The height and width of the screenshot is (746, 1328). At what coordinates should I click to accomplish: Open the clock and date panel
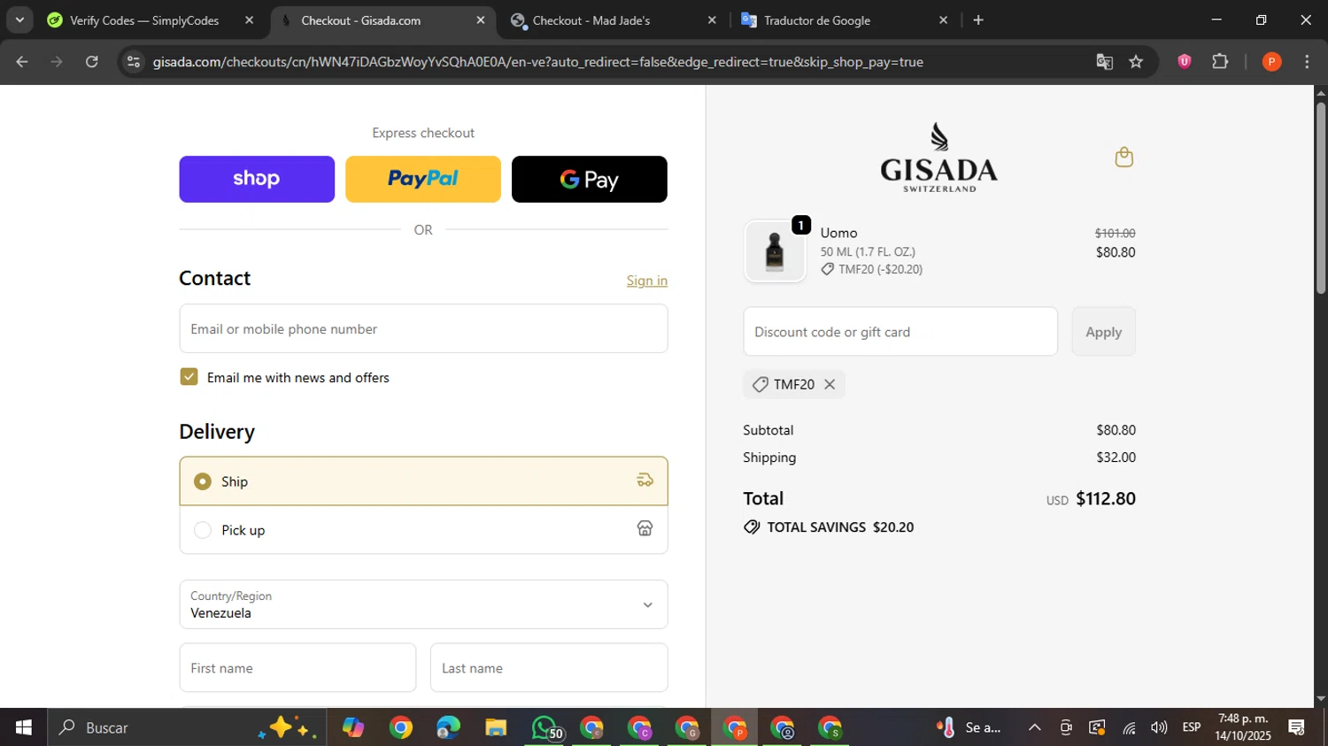click(1243, 727)
